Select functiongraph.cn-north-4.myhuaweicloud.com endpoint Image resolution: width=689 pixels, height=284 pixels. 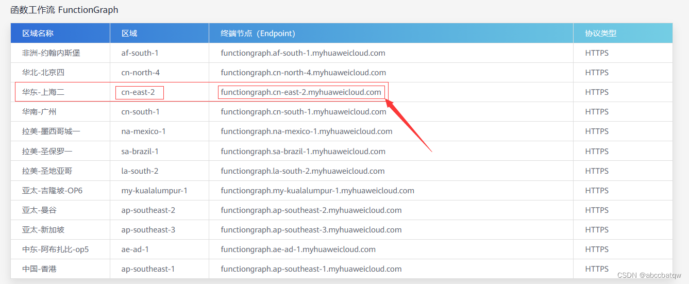304,73
